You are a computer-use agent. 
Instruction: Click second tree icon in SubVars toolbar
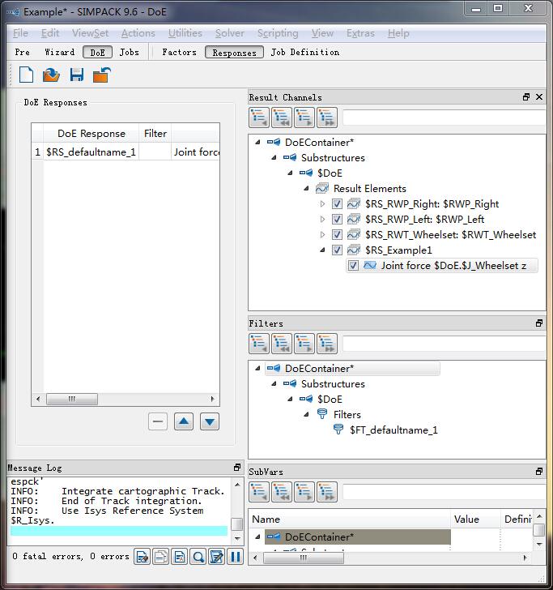[282, 492]
